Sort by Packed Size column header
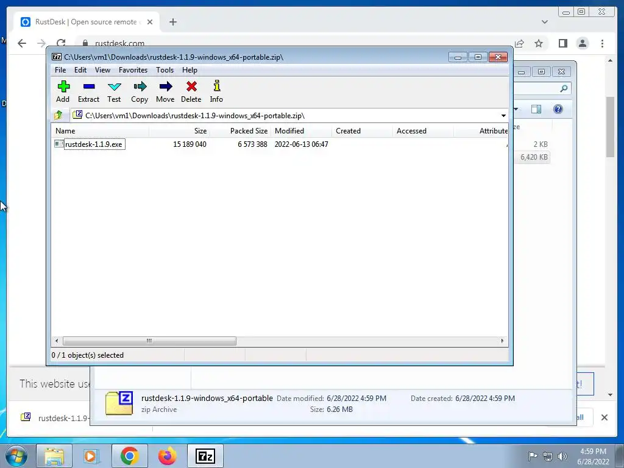 click(240, 131)
